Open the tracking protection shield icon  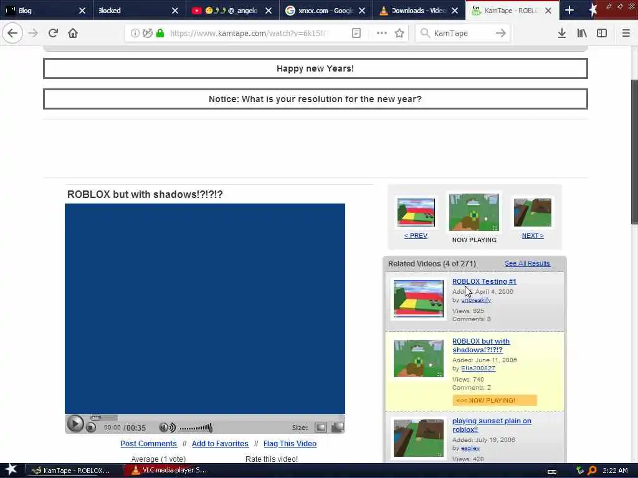[x=147, y=33]
